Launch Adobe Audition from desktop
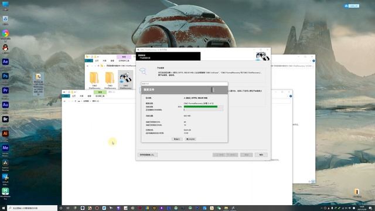 [x=5, y=105]
